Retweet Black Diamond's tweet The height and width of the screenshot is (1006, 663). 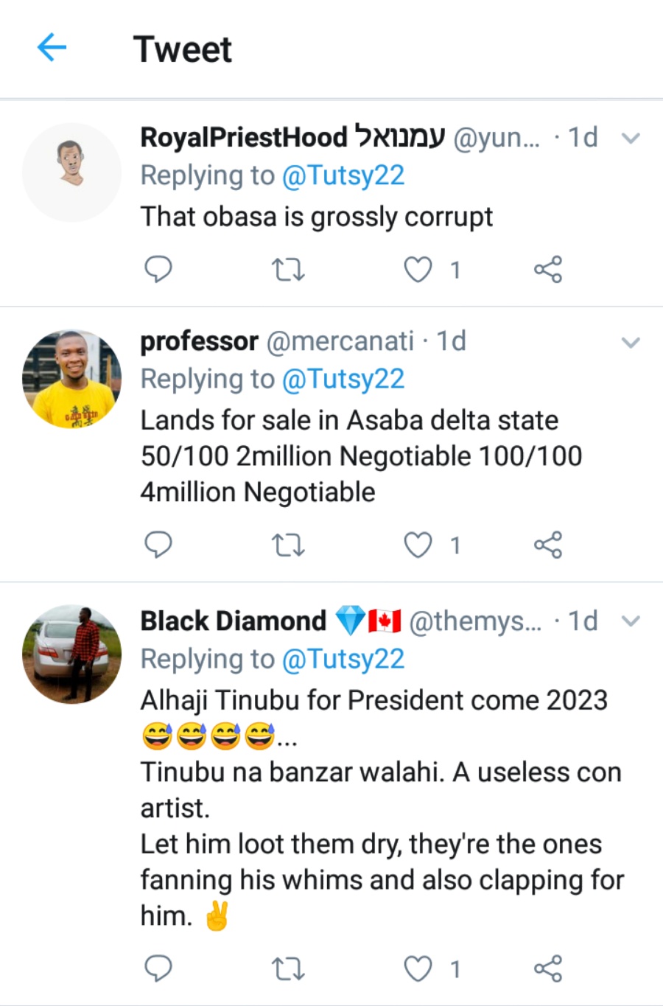click(288, 969)
